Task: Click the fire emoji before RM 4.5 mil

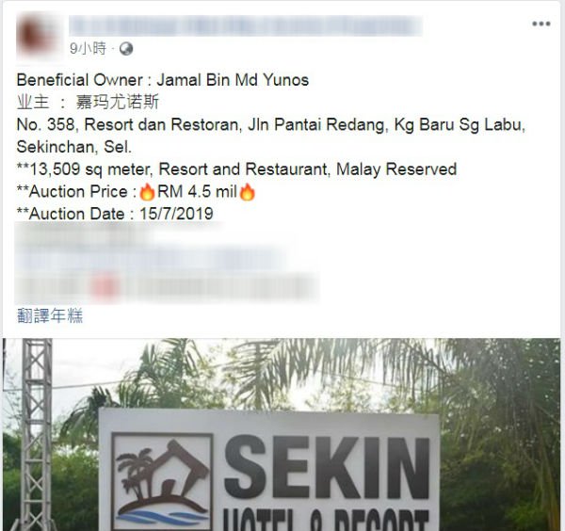Action: (x=147, y=192)
